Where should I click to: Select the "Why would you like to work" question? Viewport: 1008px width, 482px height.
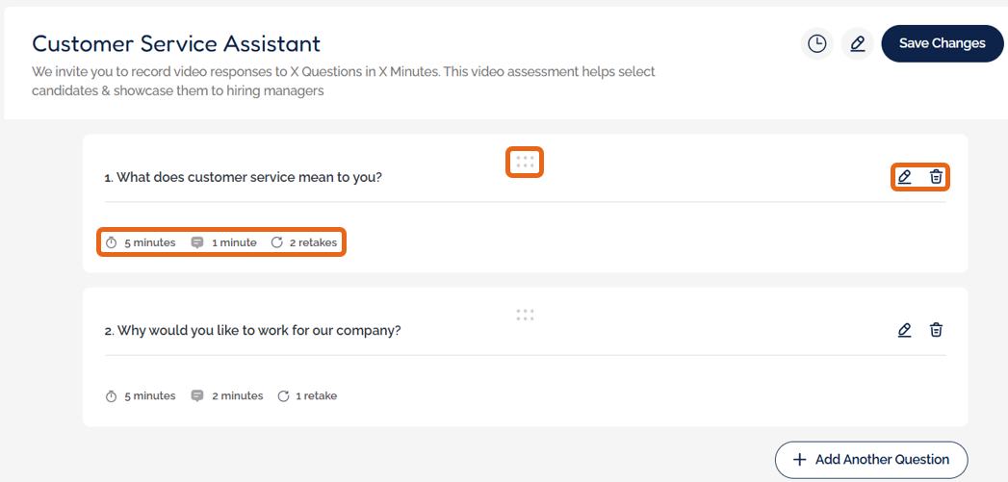(x=253, y=330)
